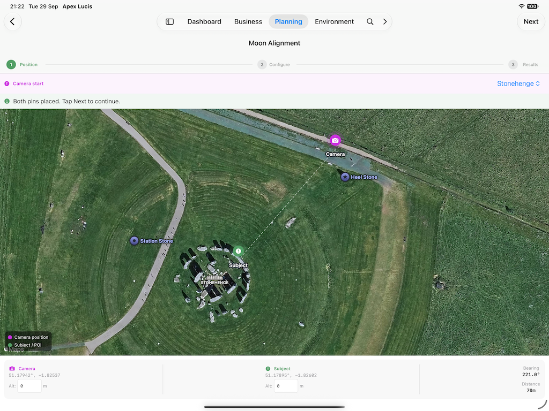Viewport: 549px width, 411px height.
Task: Switch to the Dashboard tab
Action: [204, 21]
